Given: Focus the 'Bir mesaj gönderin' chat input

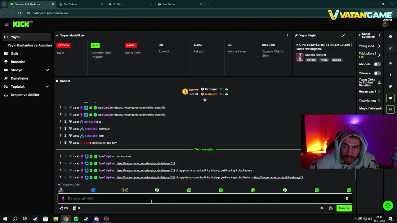Looking at the screenshot, I should pos(205,199).
